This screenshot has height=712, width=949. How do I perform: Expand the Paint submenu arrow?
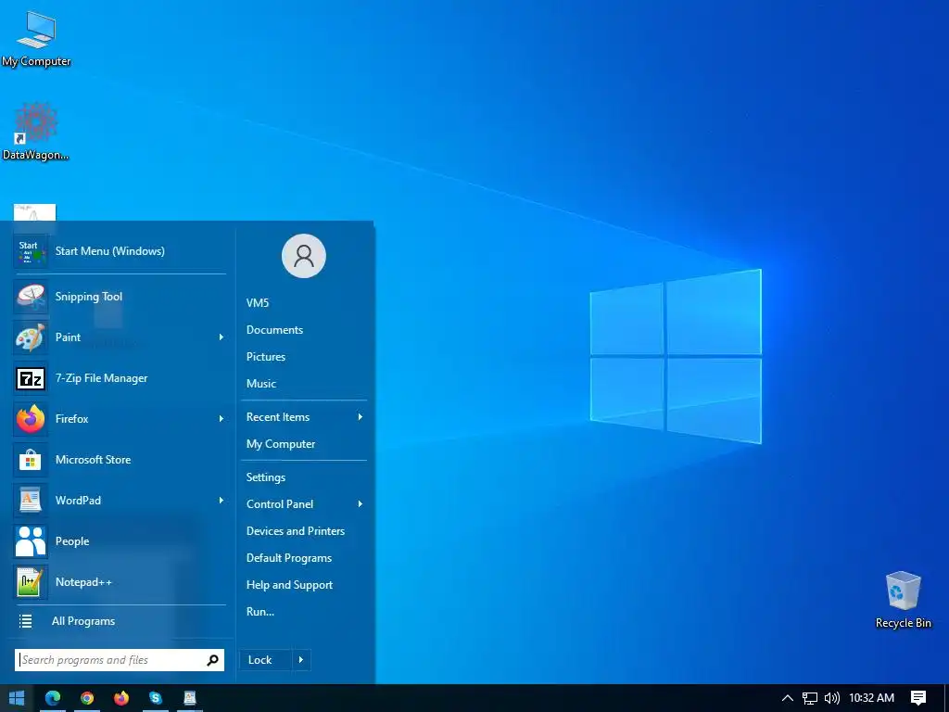[221, 337]
